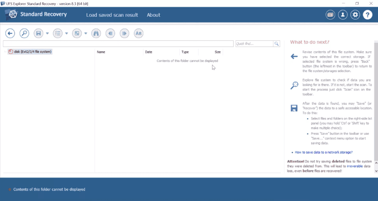
Task: Click the help panel scroll up arrow
Action: 376,163
